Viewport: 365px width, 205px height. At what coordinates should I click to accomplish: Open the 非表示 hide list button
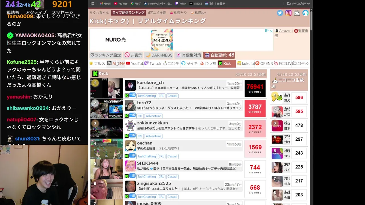tap(133, 55)
